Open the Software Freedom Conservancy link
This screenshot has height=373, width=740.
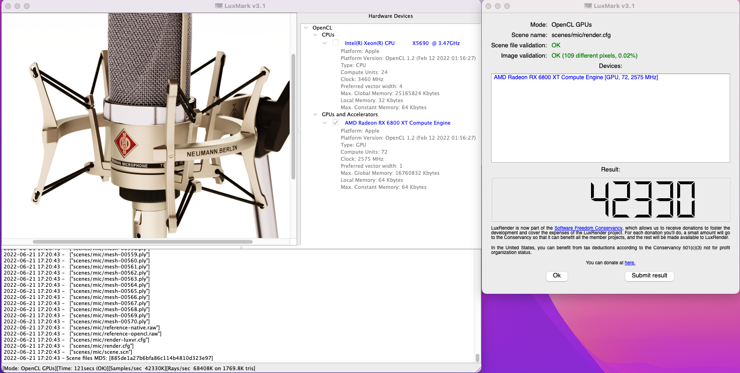pyautogui.click(x=588, y=228)
